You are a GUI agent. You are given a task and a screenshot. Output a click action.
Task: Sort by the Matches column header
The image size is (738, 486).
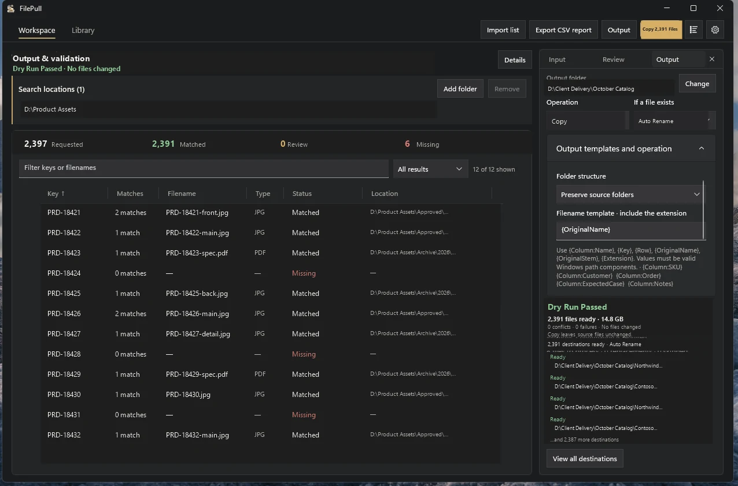coord(130,194)
